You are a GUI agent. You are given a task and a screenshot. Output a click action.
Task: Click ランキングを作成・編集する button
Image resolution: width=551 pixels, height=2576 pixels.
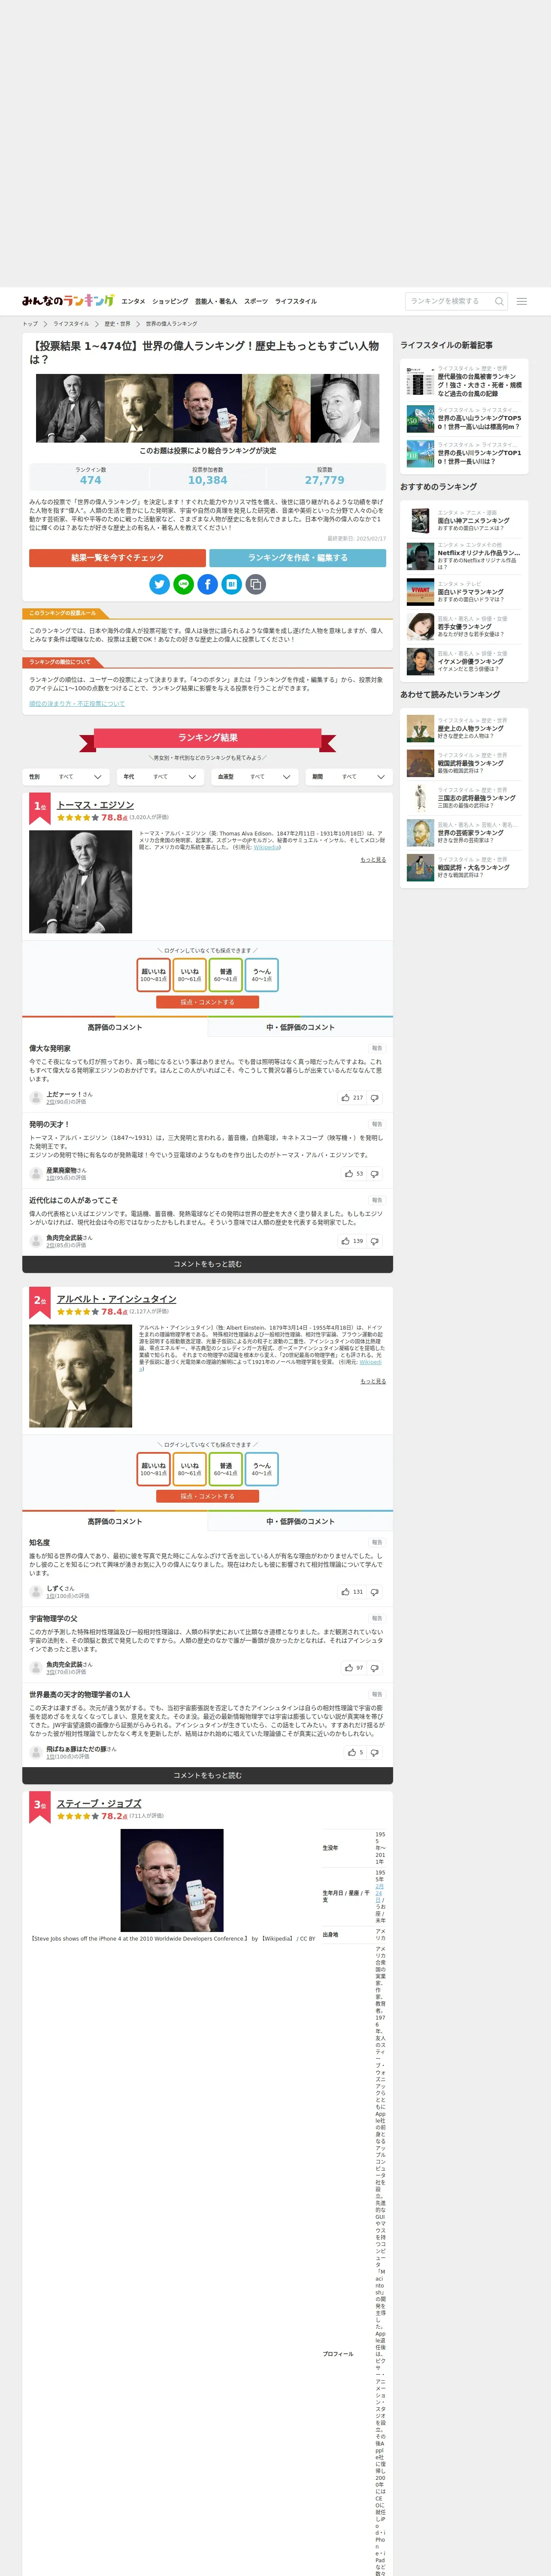pyautogui.click(x=298, y=558)
